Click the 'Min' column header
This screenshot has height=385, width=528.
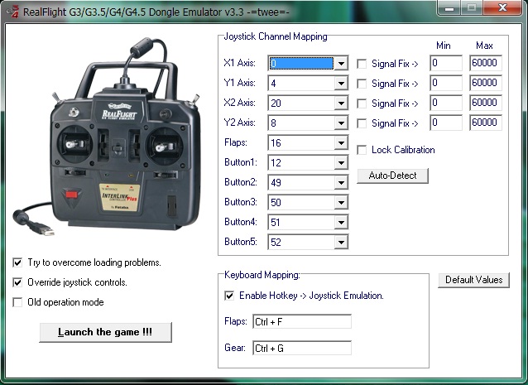(443, 46)
